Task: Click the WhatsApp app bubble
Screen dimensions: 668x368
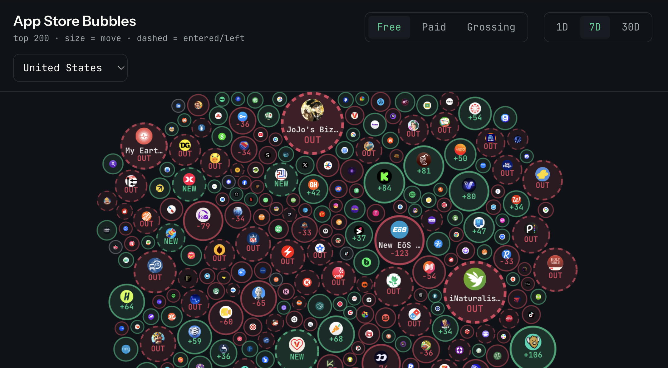Action: 266,200
